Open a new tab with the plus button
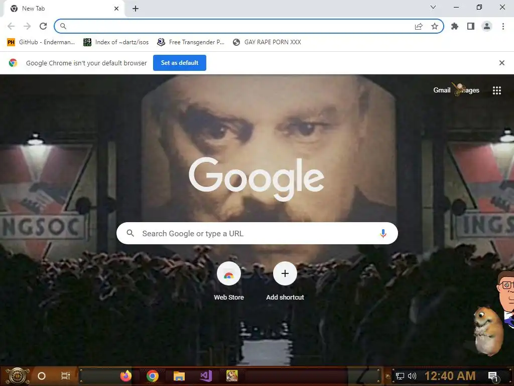Image resolution: width=514 pixels, height=386 pixels. (136, 9)
